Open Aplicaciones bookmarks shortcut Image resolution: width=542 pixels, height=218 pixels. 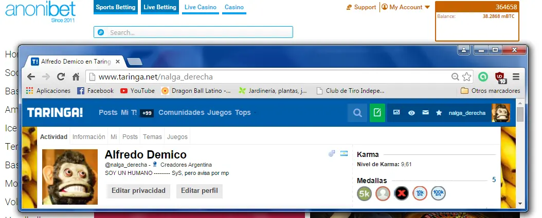[48, 91]
